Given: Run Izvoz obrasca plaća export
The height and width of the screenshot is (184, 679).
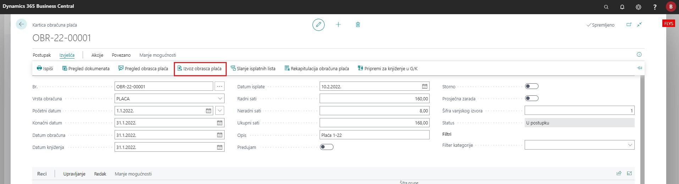Looking at the screenshot, I should 200,68.
